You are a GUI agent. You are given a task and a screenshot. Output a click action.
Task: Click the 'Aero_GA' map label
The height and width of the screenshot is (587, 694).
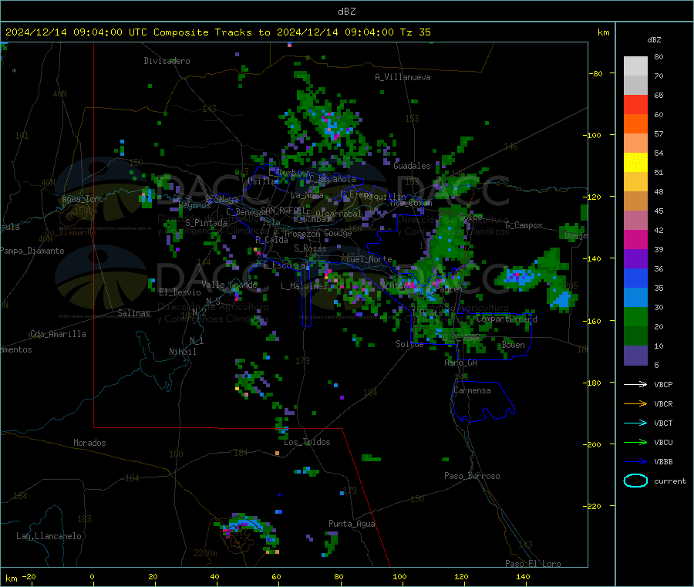click(461, 363)
